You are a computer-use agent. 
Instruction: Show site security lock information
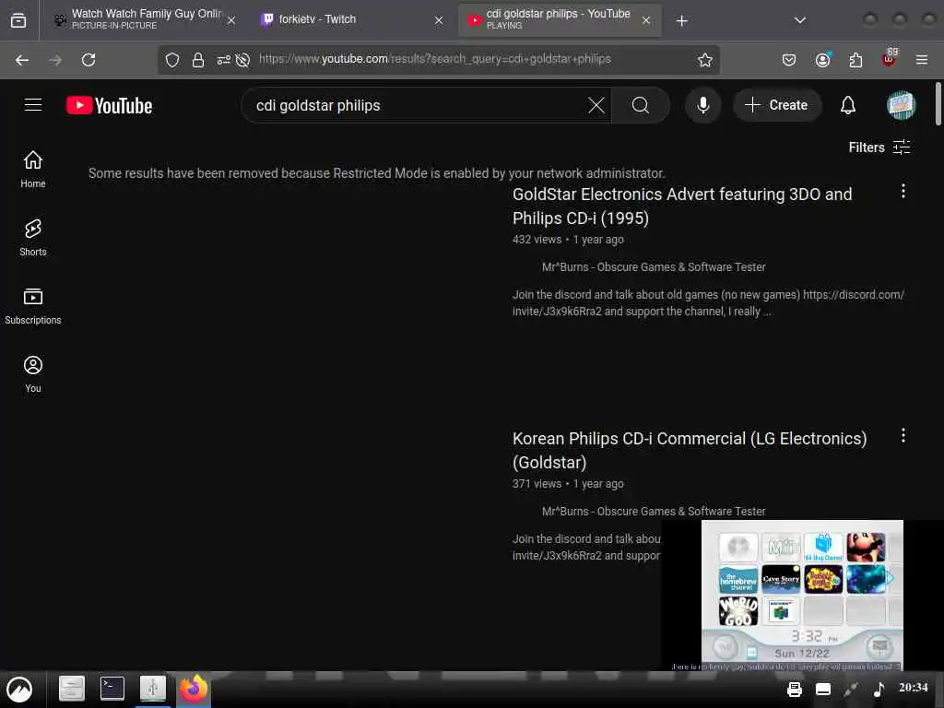(198, 60)
